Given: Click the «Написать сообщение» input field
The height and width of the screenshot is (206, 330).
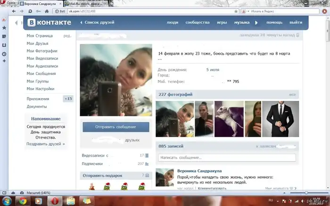Looking at the screenshot, I should pyautogui.click(x=227, y=157).
